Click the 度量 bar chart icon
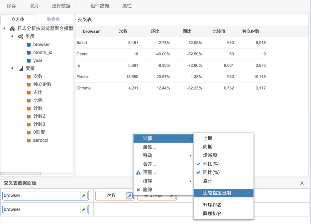Viewport: 311px width, 224px height. coord(21,69)
